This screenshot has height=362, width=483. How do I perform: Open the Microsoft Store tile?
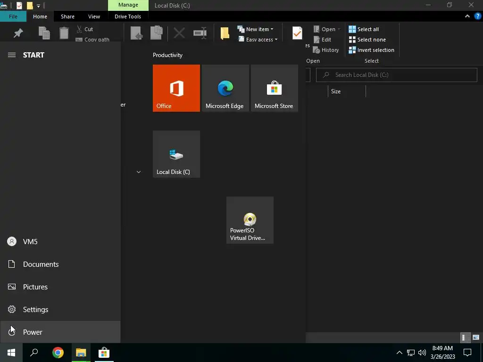click(275, 88)
